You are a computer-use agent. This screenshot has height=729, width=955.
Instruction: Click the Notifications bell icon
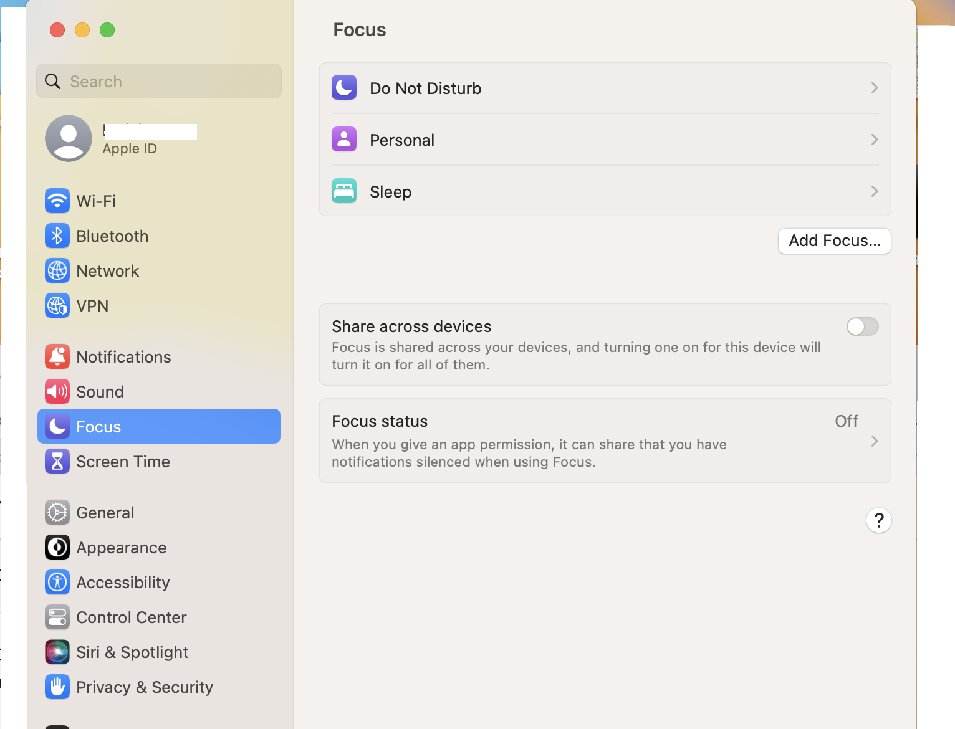57,356
